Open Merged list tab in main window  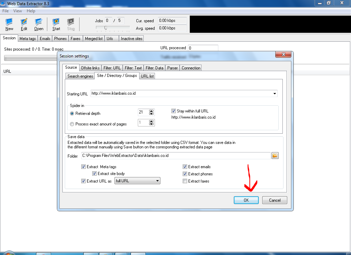pyautogui.click(x=94, y=39)
